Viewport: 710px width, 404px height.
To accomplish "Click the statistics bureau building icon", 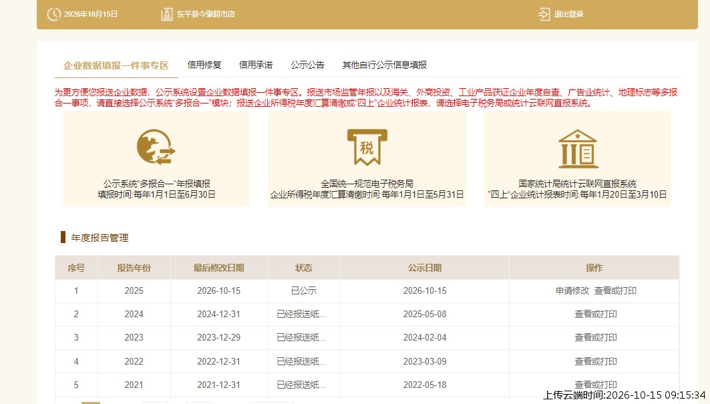I will (x=578, y=149).
